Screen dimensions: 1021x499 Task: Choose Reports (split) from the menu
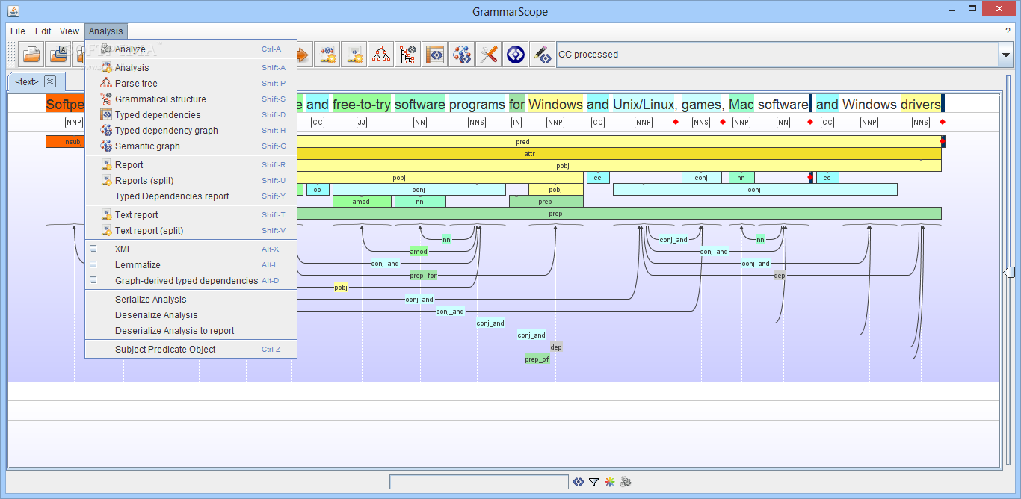pyautogui.click(x=191, y=181)
